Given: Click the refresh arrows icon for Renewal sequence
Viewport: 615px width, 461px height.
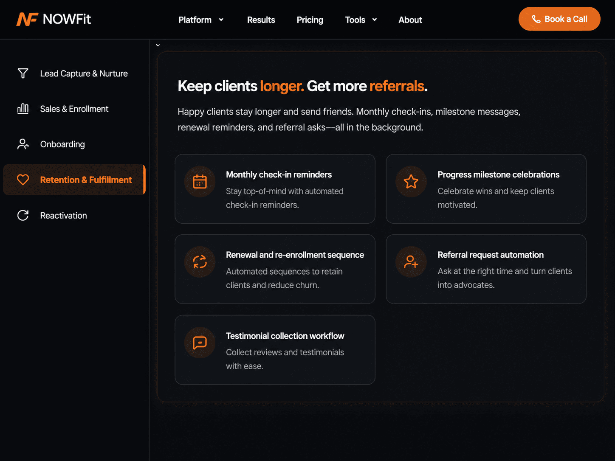Looking at the screenshot, I should click(x=200, y=262).
